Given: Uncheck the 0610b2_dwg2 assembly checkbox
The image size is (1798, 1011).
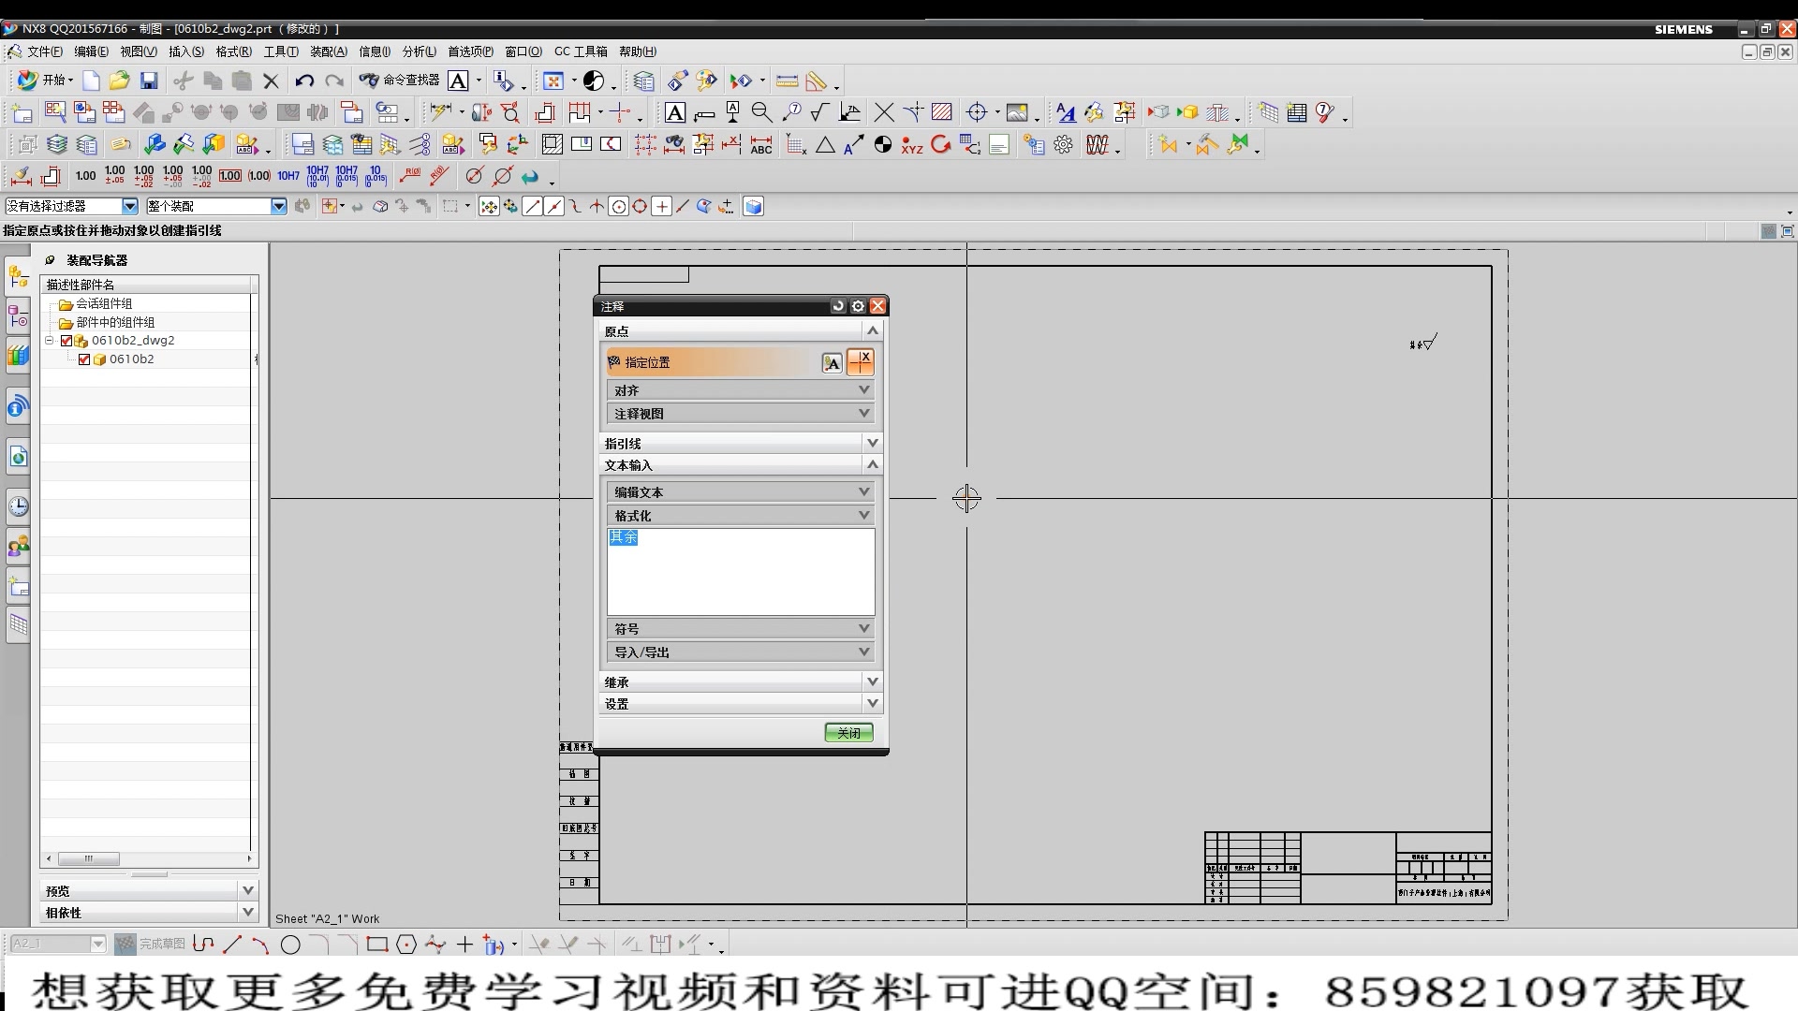Looking at the screenshot, I should tap(66, 341).
